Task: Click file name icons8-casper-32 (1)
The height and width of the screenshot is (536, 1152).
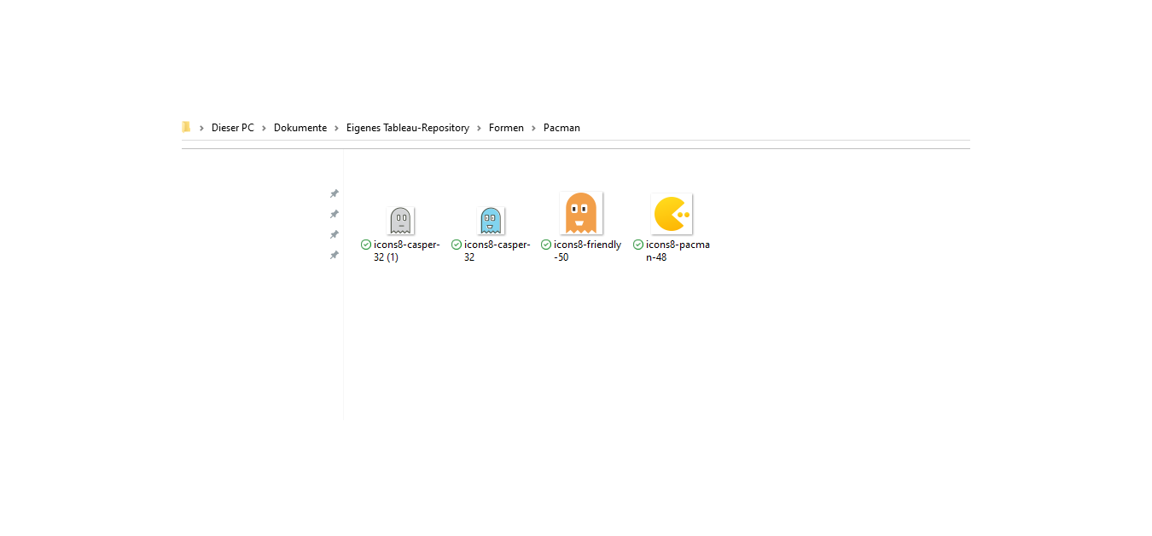Action: click(407, 251)
